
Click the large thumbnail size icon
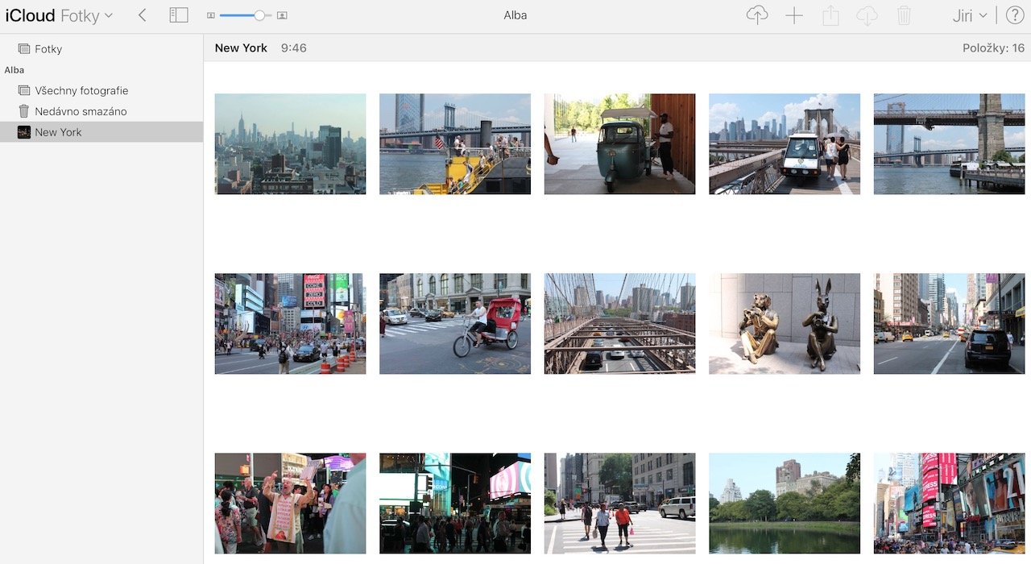(282, 15)
